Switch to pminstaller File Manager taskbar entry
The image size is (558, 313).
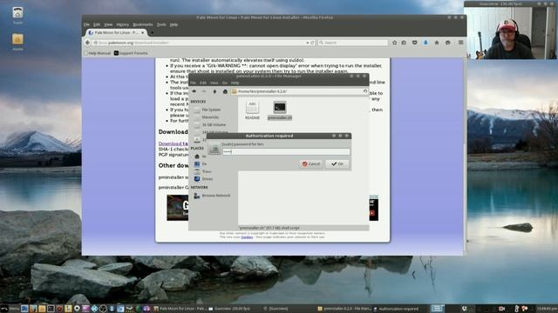344,309
